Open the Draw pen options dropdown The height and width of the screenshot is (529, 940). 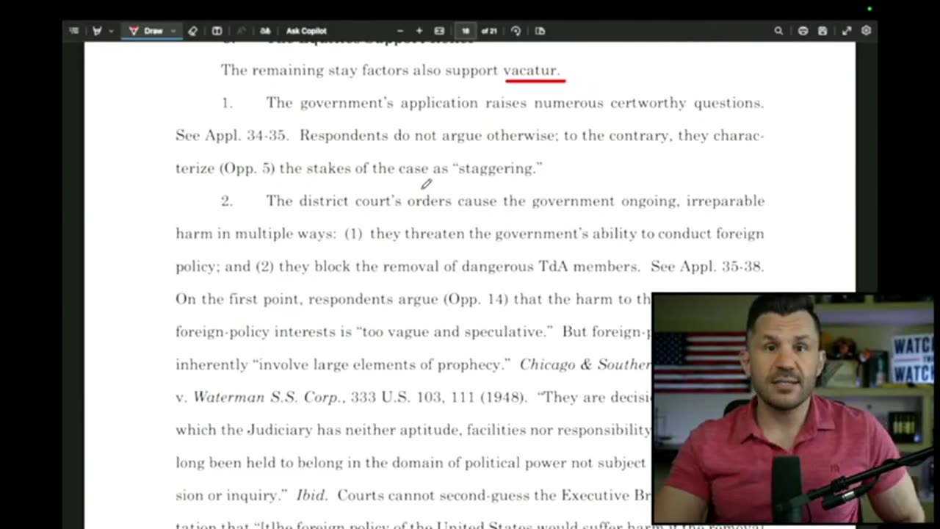tap(173, 31)
